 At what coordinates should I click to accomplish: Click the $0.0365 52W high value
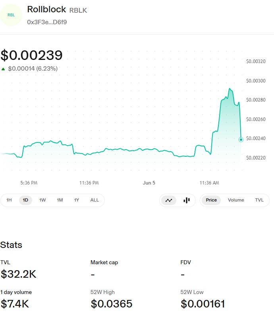click(x=112, y=304)
